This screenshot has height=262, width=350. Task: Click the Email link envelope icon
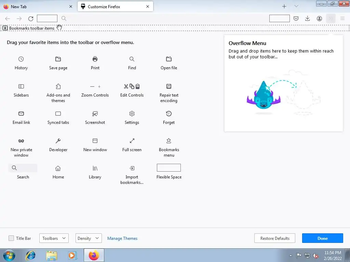21,114
